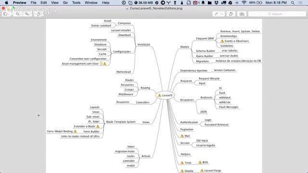The image size is (308, 173).
Task: Click the Eloquent ORM node
Action: tap(205, 38)
